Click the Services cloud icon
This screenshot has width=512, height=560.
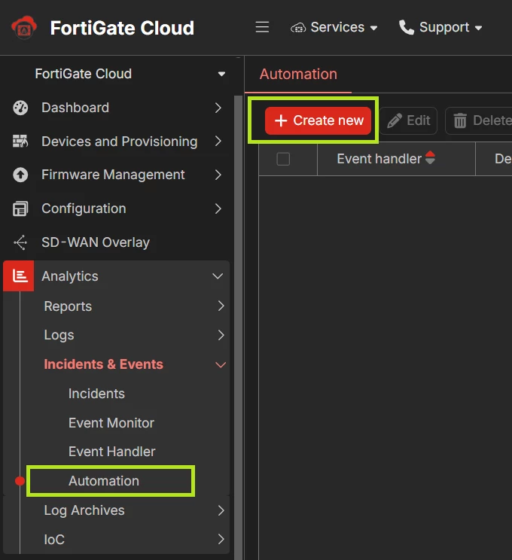(298, 28)
